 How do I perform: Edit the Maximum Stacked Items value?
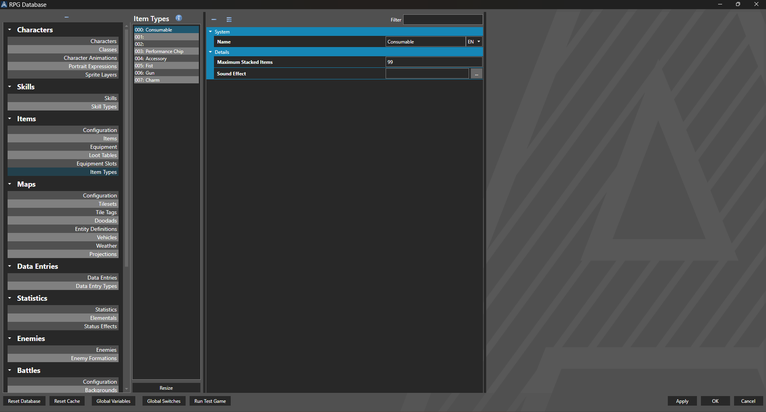click(433, 62)
